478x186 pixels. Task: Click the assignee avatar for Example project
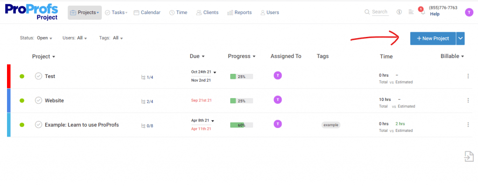tap(278, 124)
